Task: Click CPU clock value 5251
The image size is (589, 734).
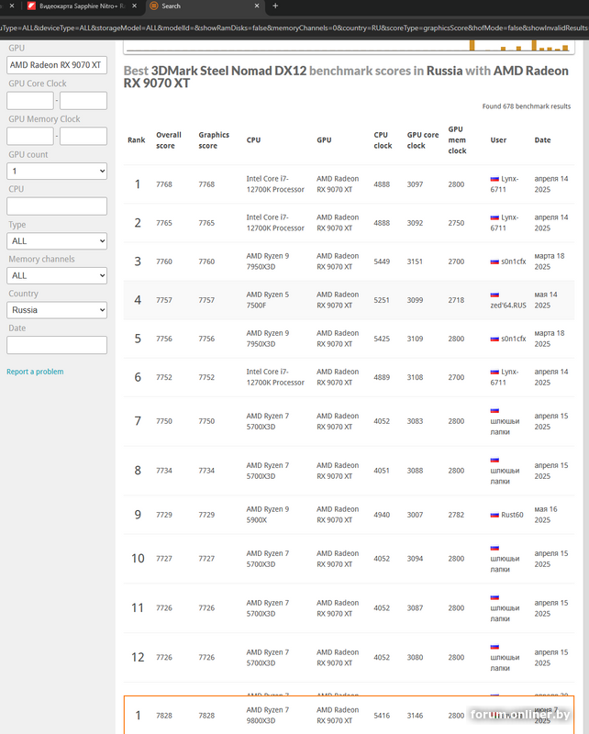Action: coord(382,300)
